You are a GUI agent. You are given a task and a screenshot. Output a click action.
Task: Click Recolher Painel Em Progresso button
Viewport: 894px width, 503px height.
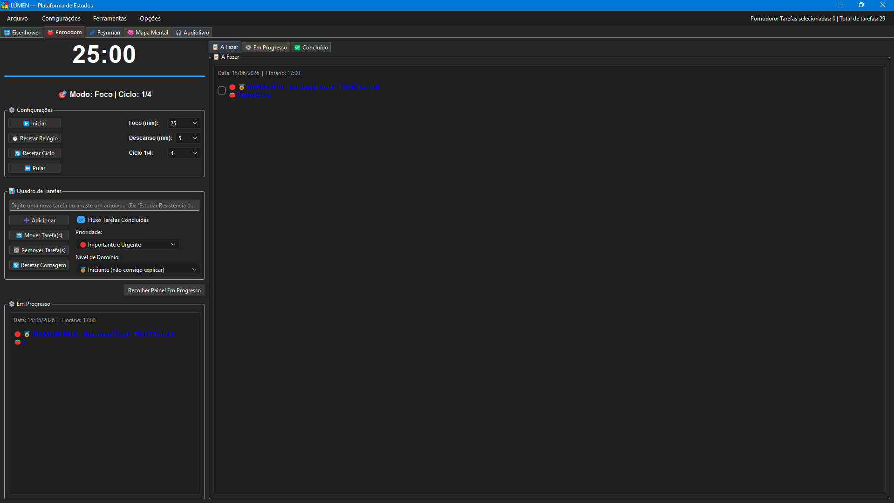click(x=164, y=290)
